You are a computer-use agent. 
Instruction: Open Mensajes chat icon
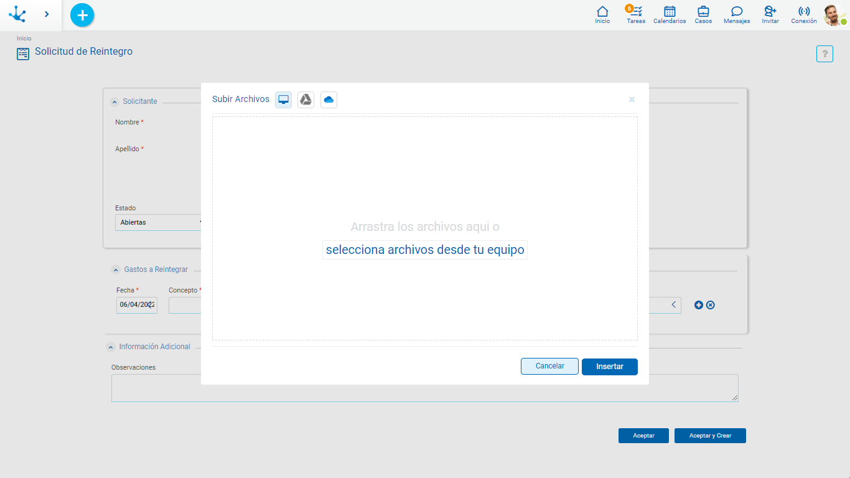tap(737, 14)
